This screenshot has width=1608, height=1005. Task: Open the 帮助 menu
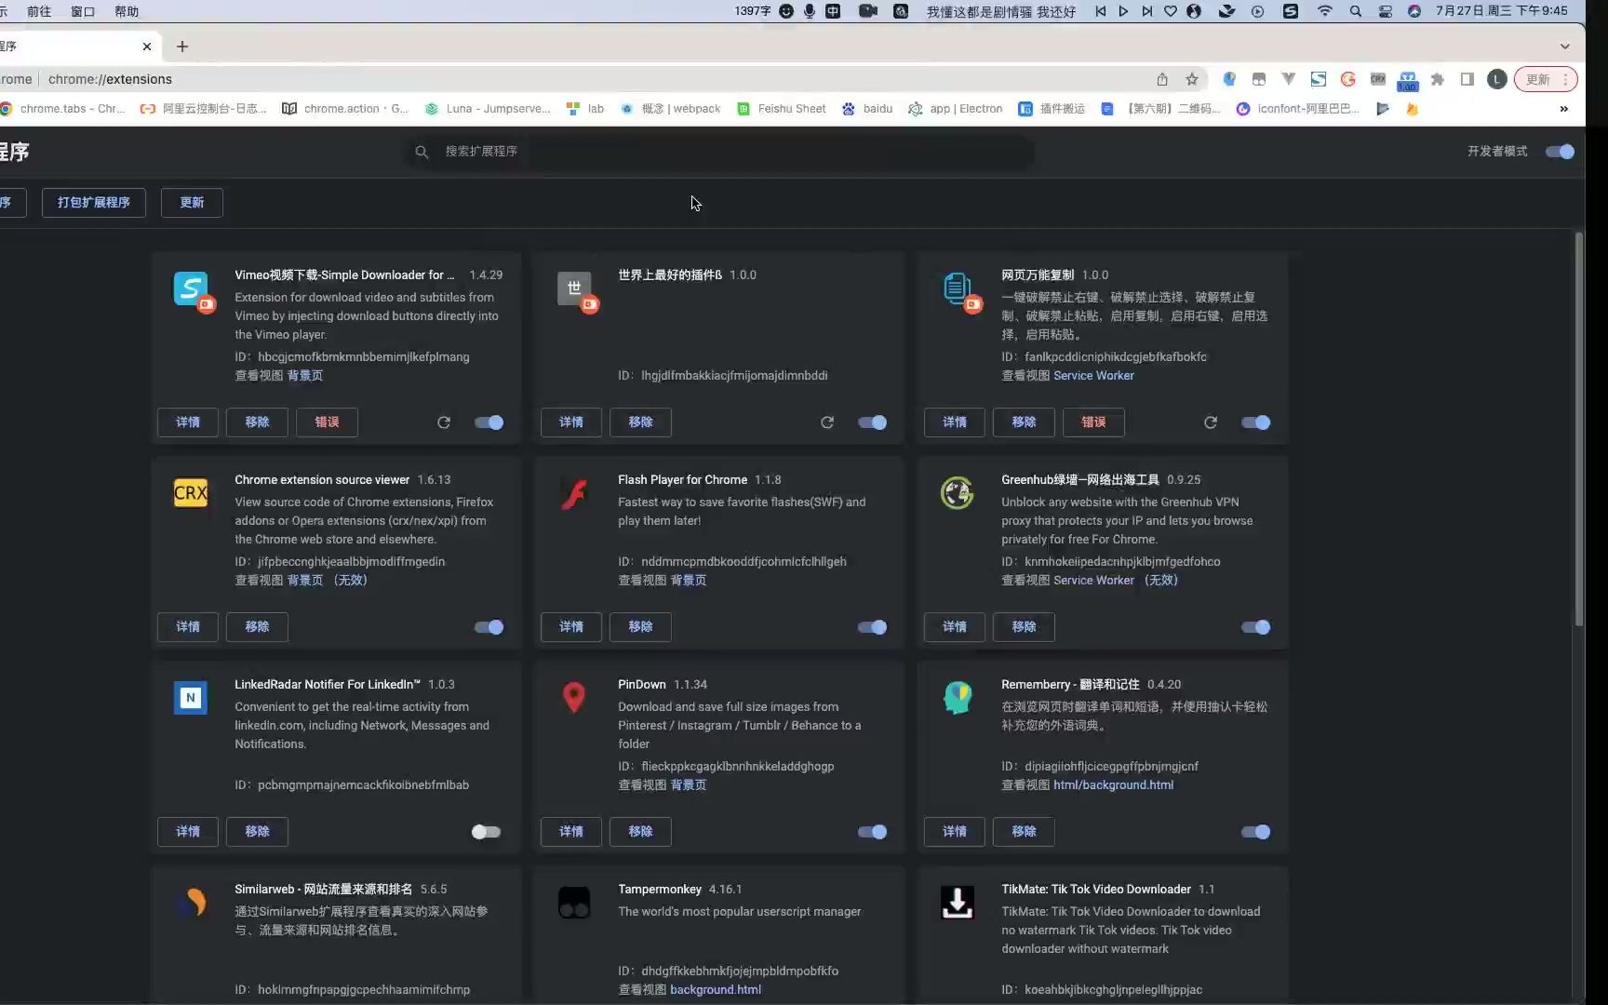tap(127, 11)
